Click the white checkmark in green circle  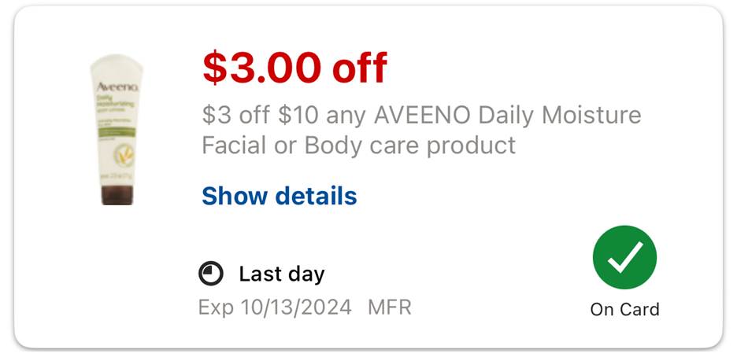(x=624, y=258)
